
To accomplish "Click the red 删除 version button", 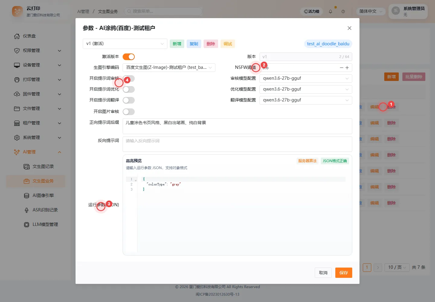I will coord(211,44).
